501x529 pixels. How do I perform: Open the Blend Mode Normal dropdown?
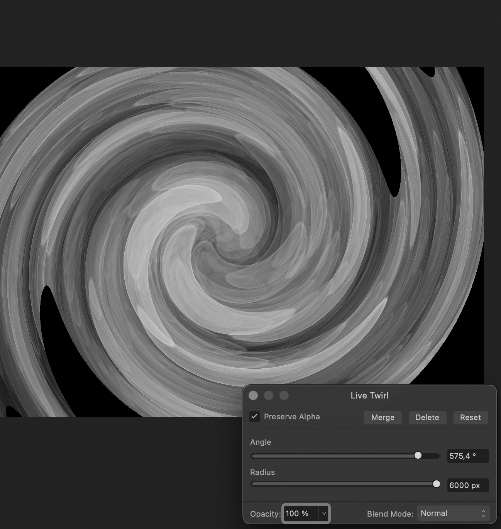[453, 513]
